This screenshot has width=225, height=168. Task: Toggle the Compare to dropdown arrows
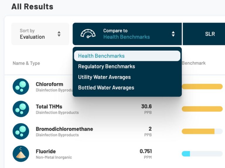(173, 34)
